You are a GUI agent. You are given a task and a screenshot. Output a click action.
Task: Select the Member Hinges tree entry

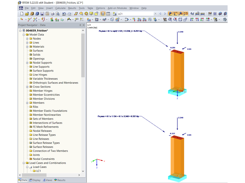point(43,91)
